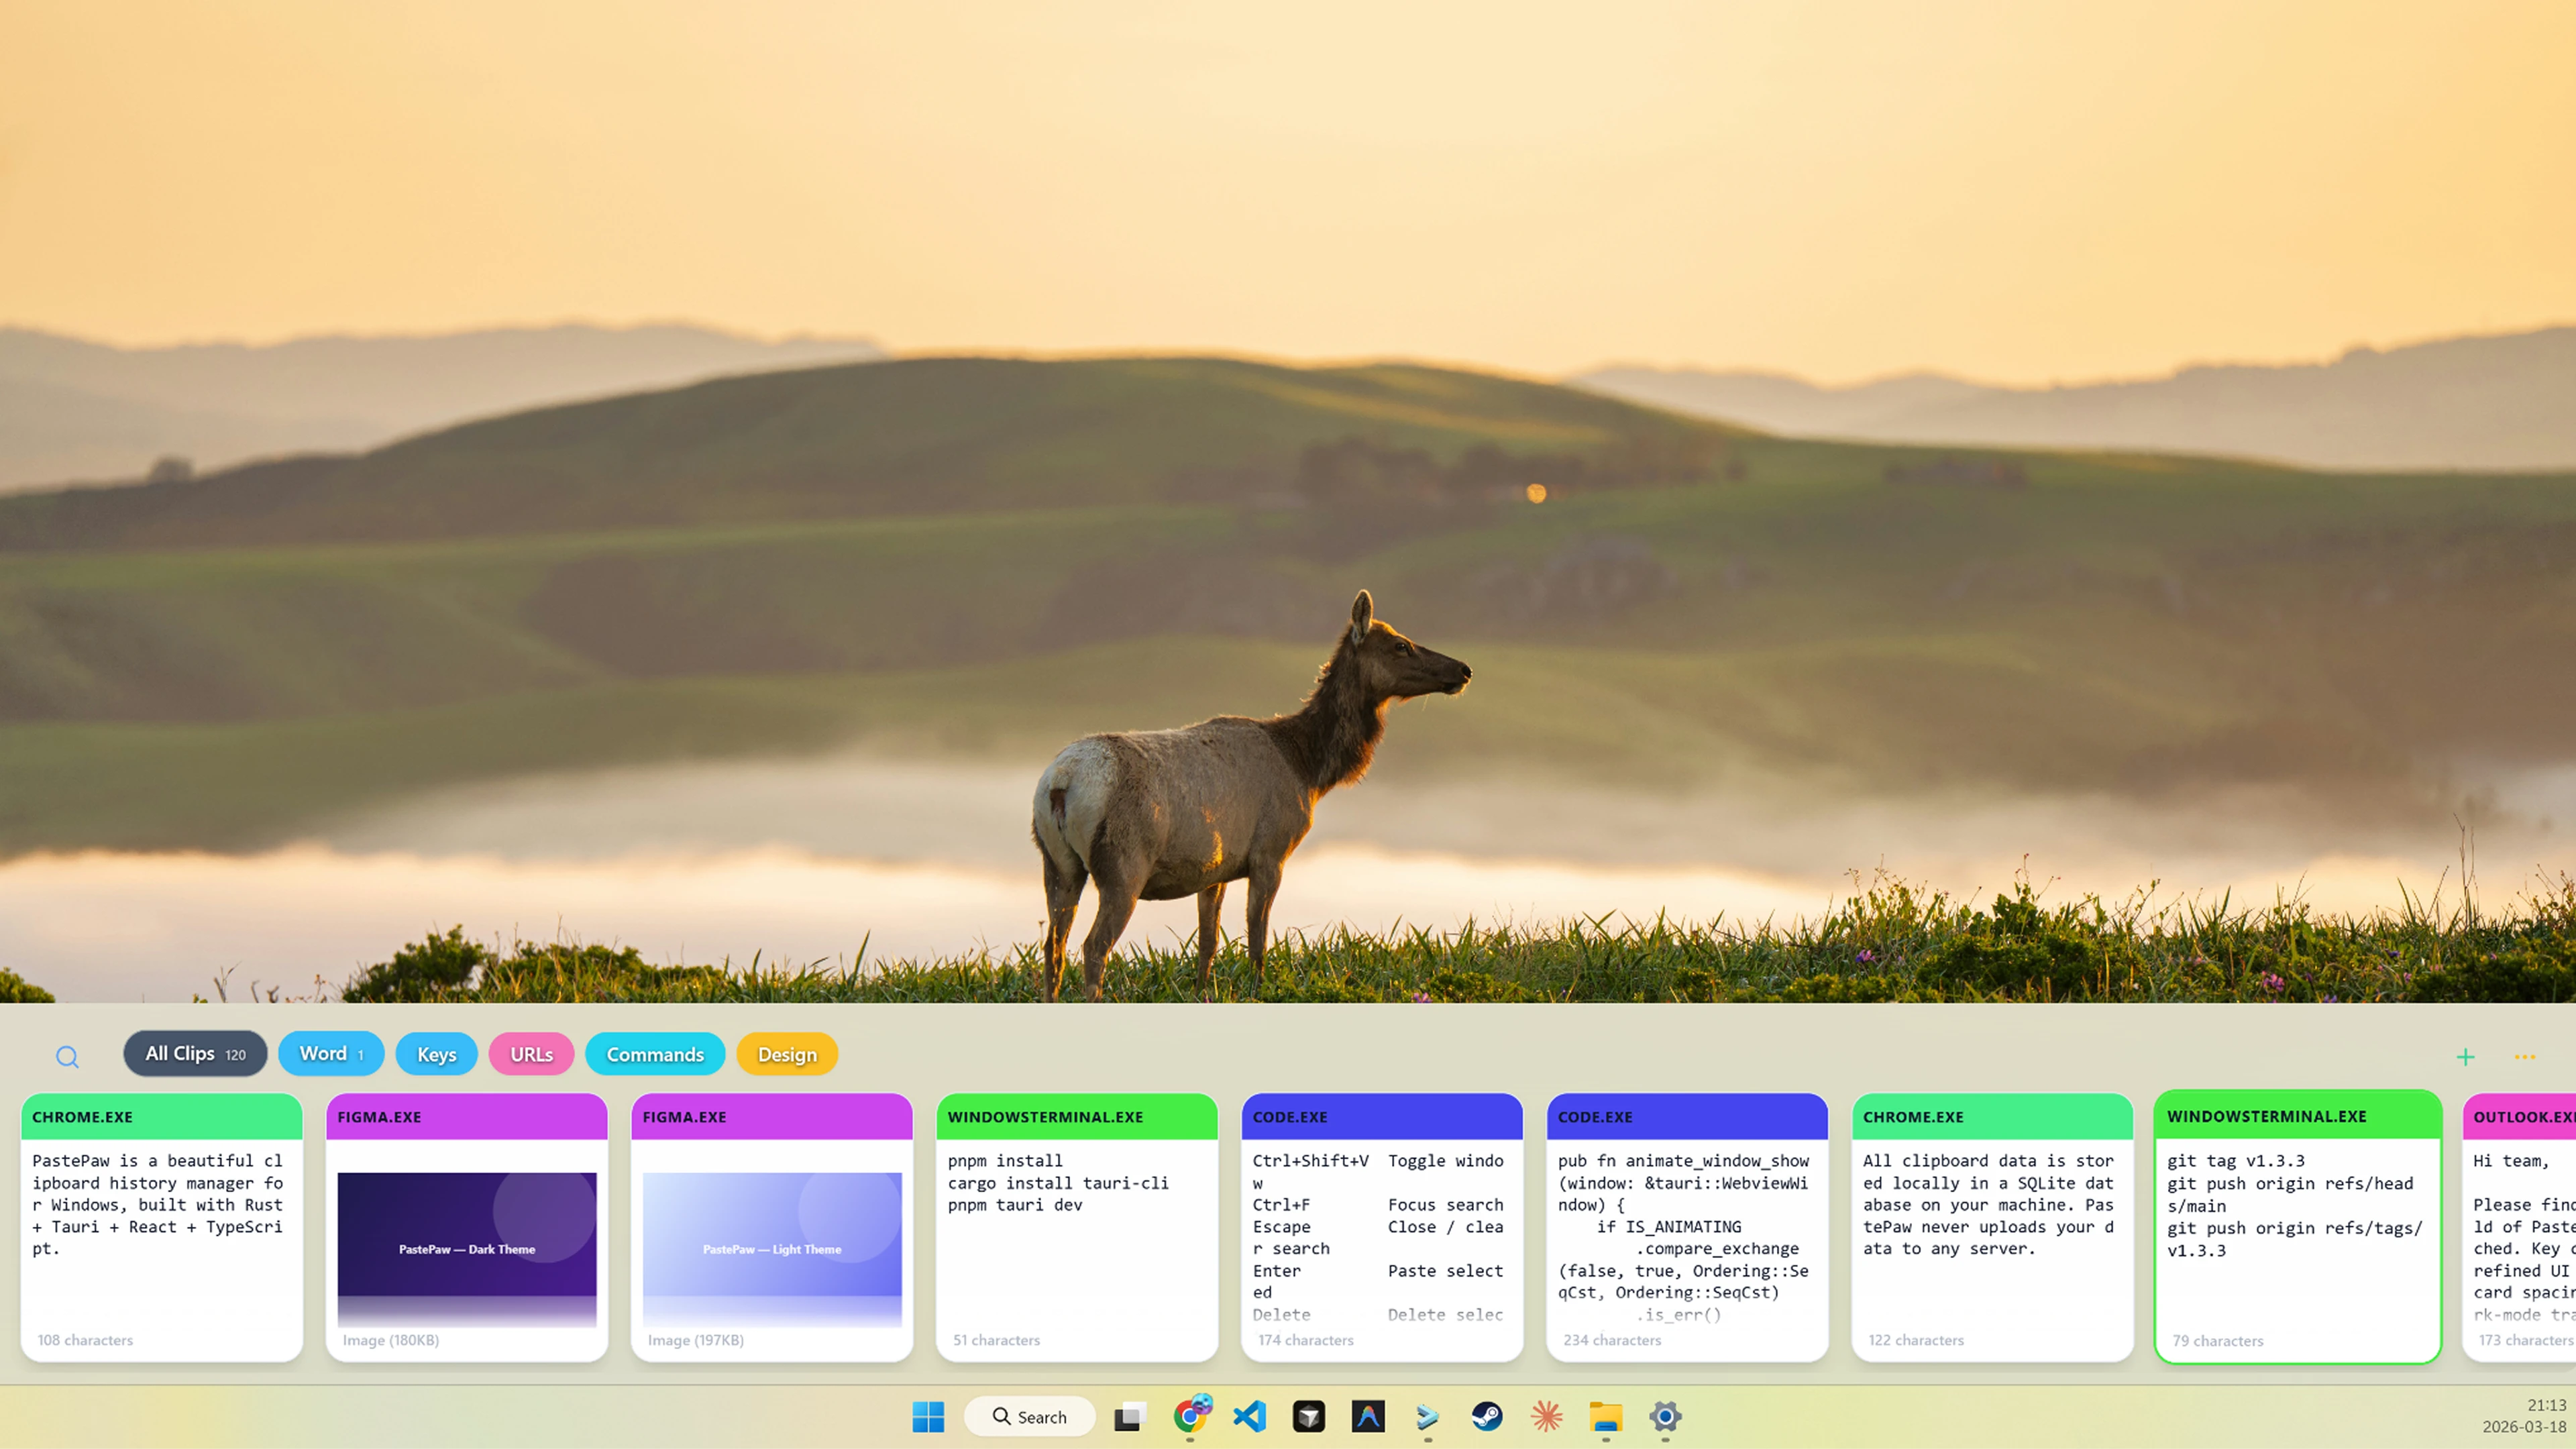2576x1449 pixels.
Task: Open Chrome from the taskbar
Action: [x=1189, y=1416]
